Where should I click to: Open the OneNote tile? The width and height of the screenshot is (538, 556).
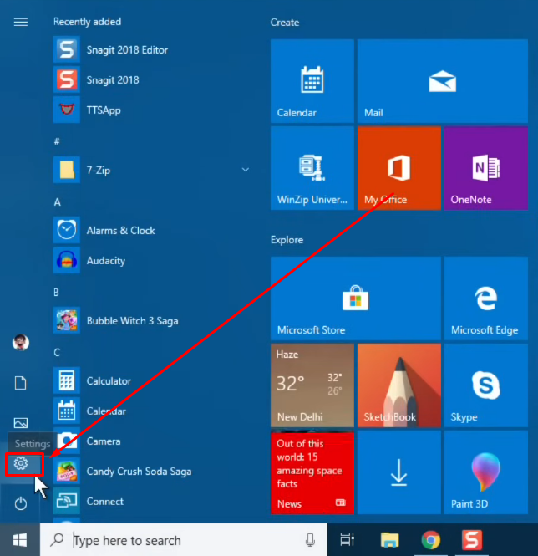click(486, 168)
